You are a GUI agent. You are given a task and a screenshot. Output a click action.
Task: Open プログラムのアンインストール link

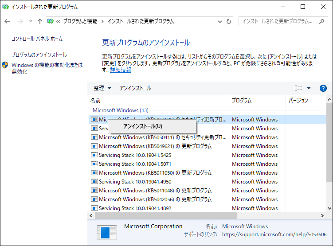(39, 55)
